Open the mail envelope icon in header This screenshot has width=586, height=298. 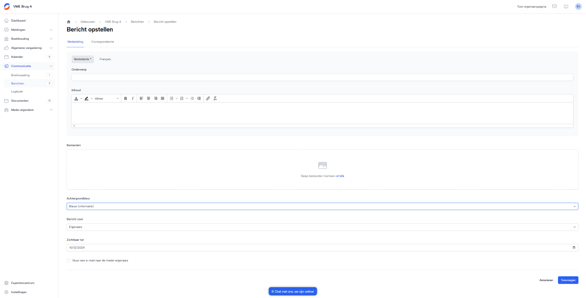click(x=555, y=7)
